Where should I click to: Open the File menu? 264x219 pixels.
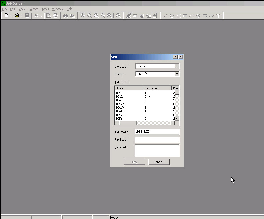pyautogui.click(x=4, y=9)
